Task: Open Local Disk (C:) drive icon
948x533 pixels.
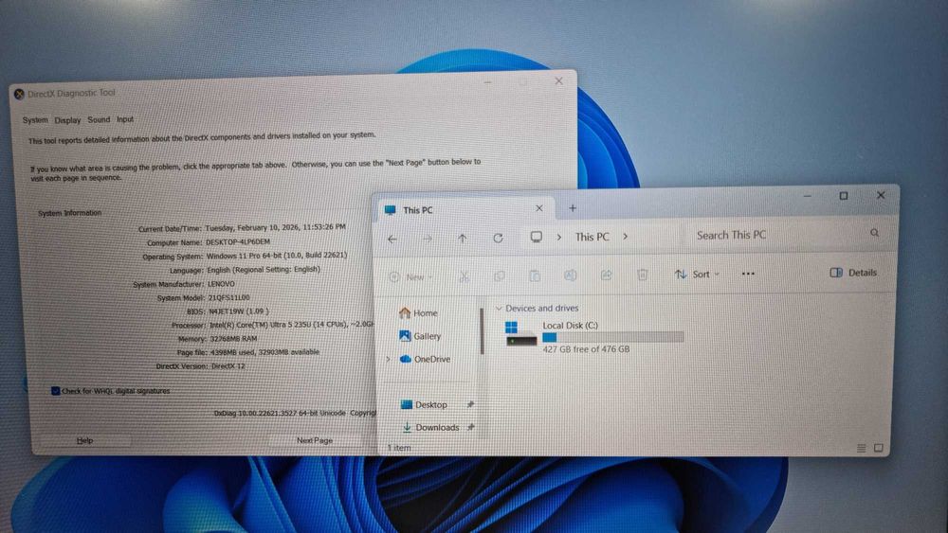Action: pos(520,334)
